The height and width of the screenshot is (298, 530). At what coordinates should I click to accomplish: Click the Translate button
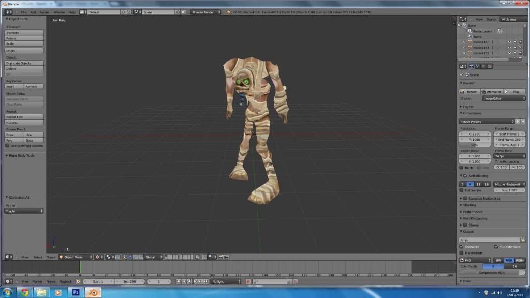[x=24, y=33]
